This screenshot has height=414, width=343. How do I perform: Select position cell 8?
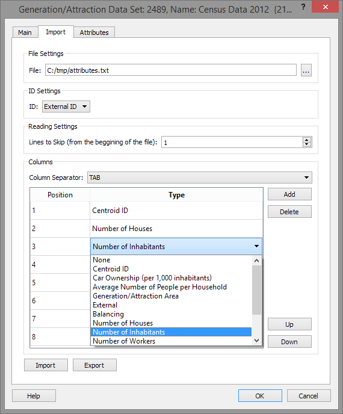60,336
